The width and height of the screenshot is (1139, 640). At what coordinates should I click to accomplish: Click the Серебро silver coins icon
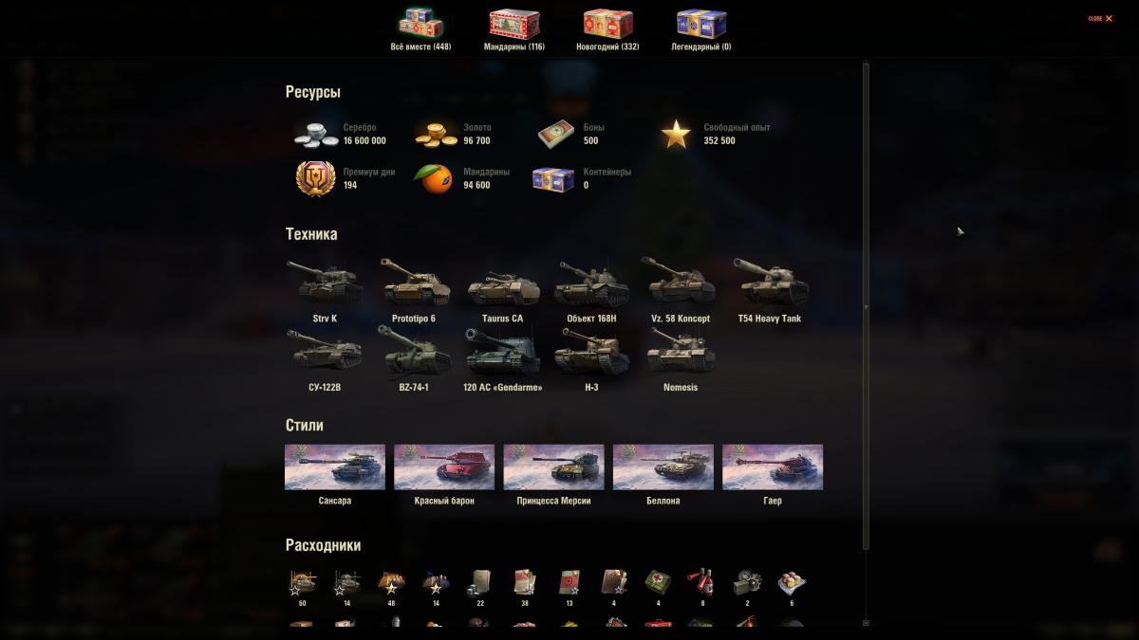point(316,135)
